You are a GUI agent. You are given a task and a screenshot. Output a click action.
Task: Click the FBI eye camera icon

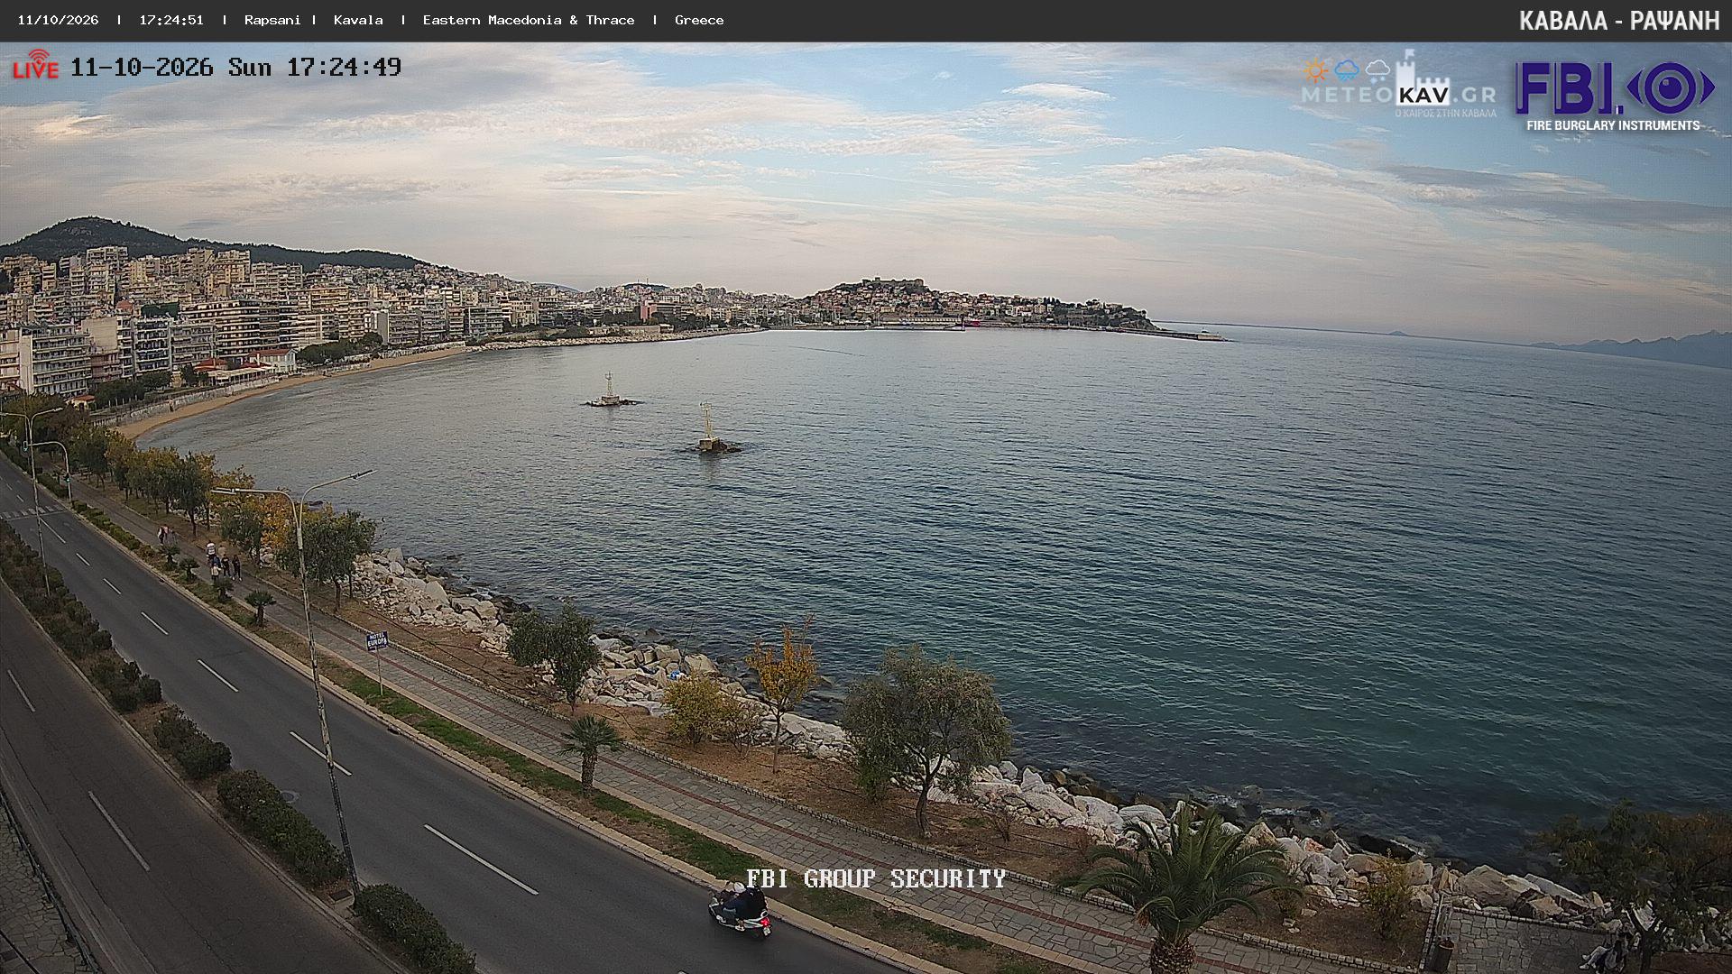[1670, 88]
